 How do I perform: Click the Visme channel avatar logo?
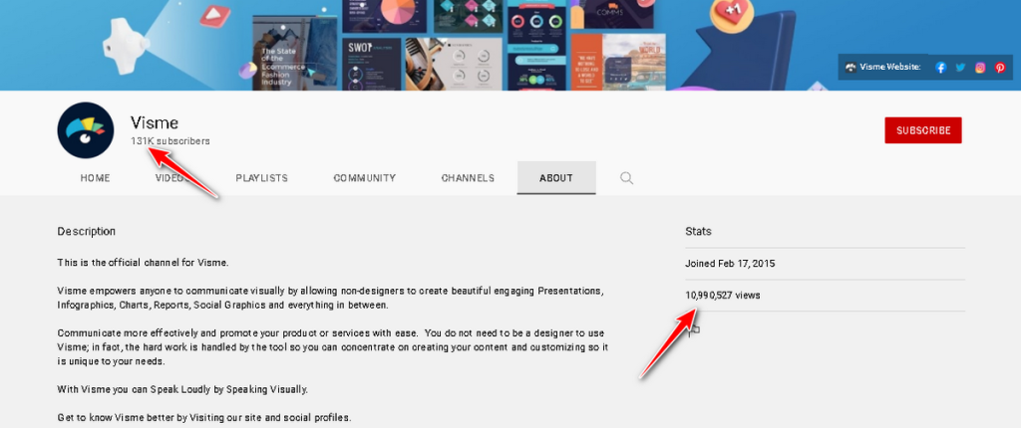86,130
